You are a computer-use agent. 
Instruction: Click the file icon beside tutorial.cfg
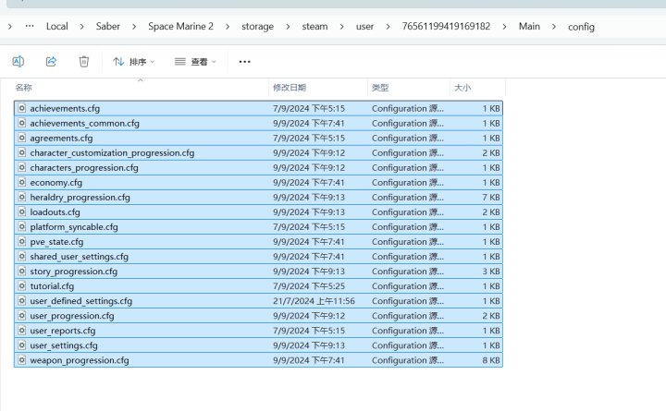pos(21,286)
